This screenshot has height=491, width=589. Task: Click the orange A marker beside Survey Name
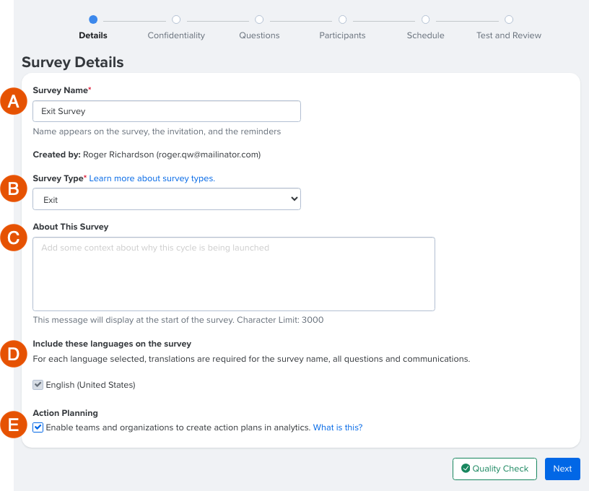pyautogui.click(x=14, y=101)
